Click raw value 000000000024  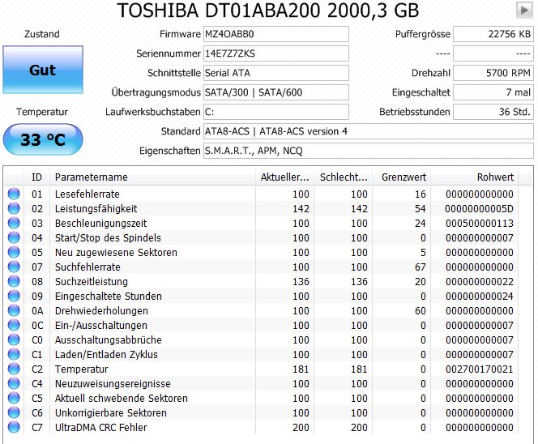(480, 296)
